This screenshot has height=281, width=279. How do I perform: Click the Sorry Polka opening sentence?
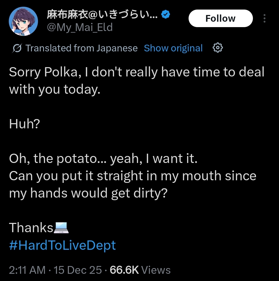pos(136,72)
